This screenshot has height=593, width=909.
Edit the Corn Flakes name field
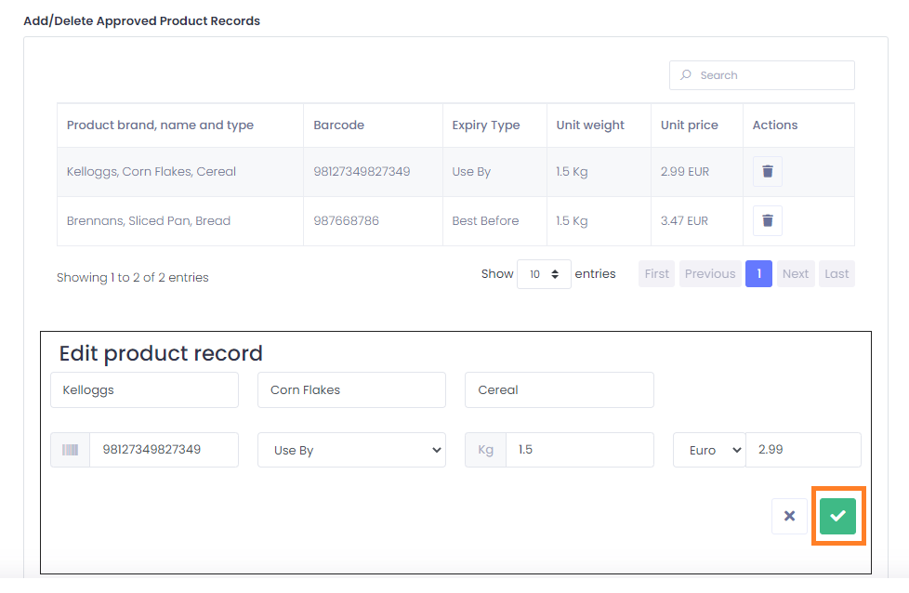(352, 390)
